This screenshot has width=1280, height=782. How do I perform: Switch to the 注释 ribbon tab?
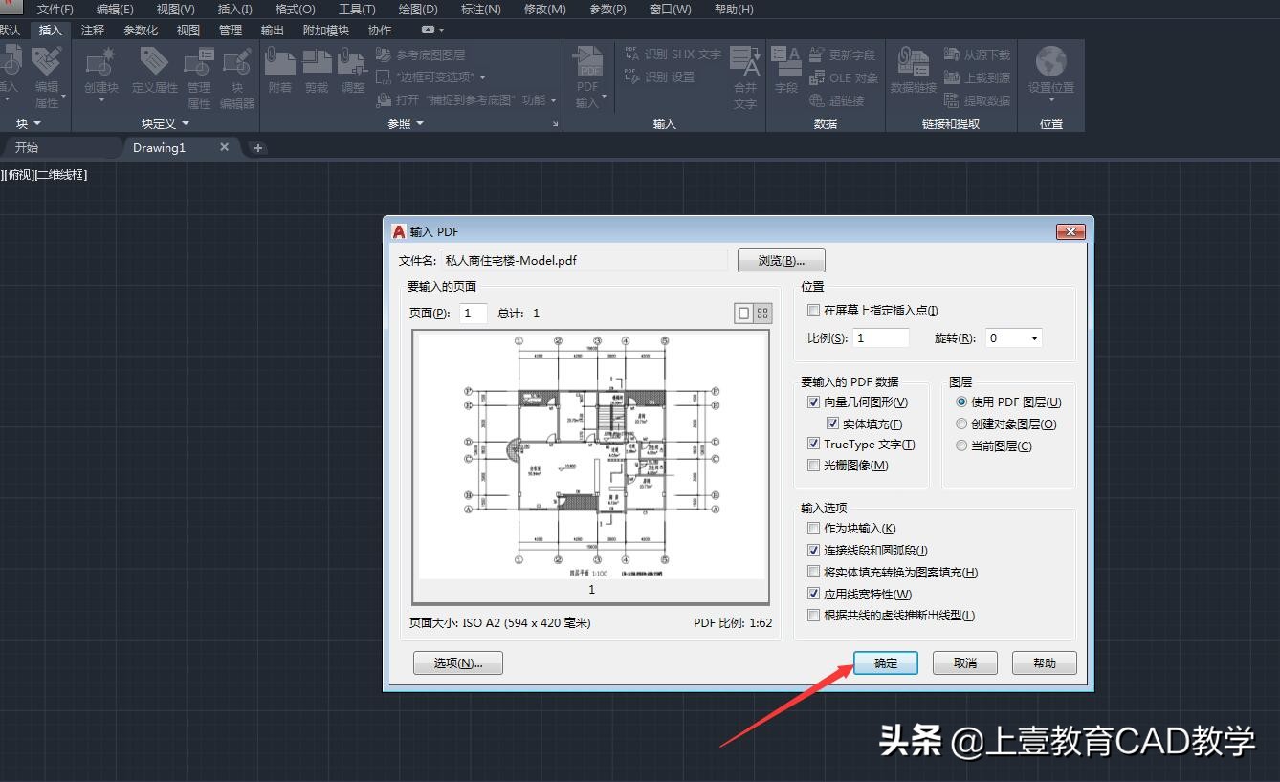93,30
